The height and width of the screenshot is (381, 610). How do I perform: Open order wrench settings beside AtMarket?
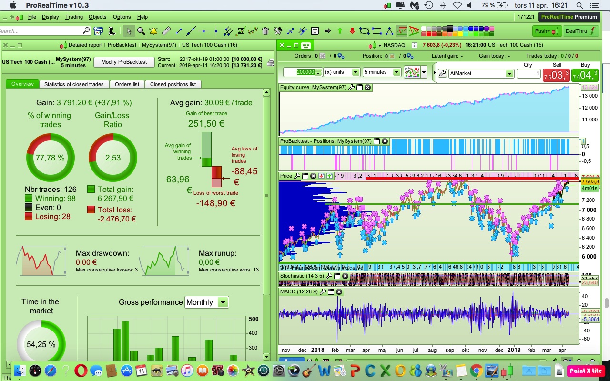442,73
